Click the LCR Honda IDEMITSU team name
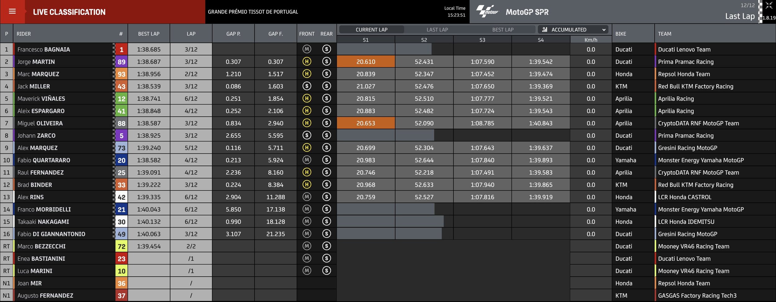The width and height of the screenshot is (776, 302). tap(686, 222)
